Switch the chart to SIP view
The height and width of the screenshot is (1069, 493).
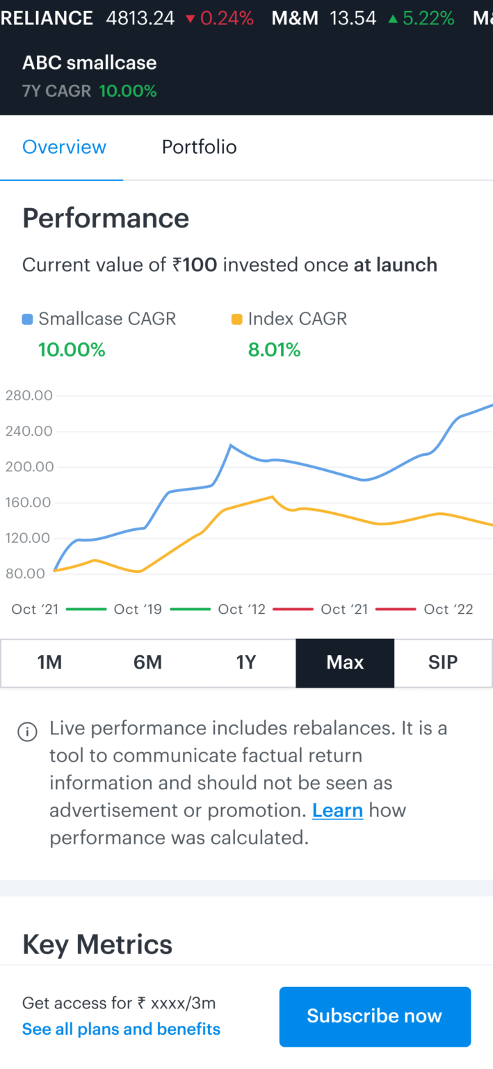(443, 663)
